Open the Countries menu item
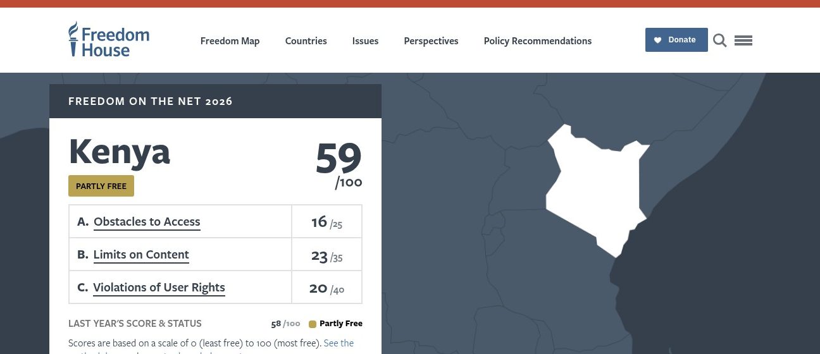The height and width of the screenshot is (354, 820). click(306, 41)
